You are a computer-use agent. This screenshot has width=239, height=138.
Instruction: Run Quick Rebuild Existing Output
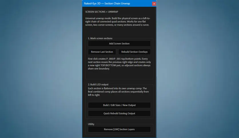(119, 113)
